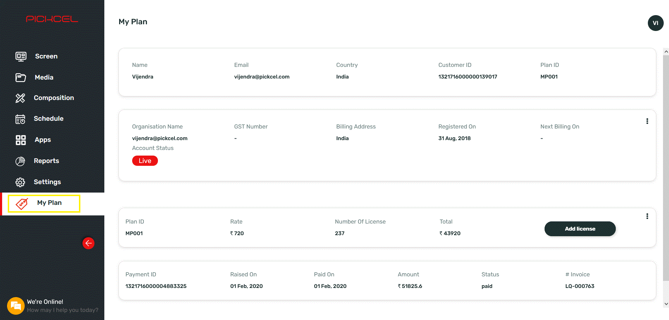Open the Schedule menu item

tap(48, 119)
